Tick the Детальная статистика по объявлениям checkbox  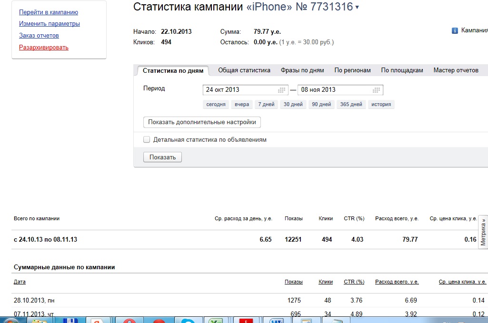point(147,139)
